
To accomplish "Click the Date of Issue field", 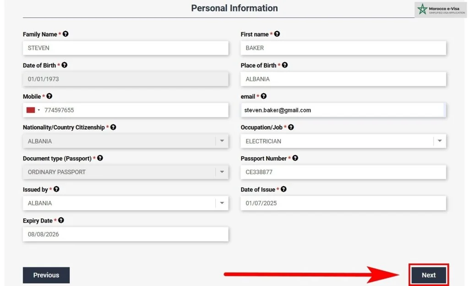I will tap(343, 203).
